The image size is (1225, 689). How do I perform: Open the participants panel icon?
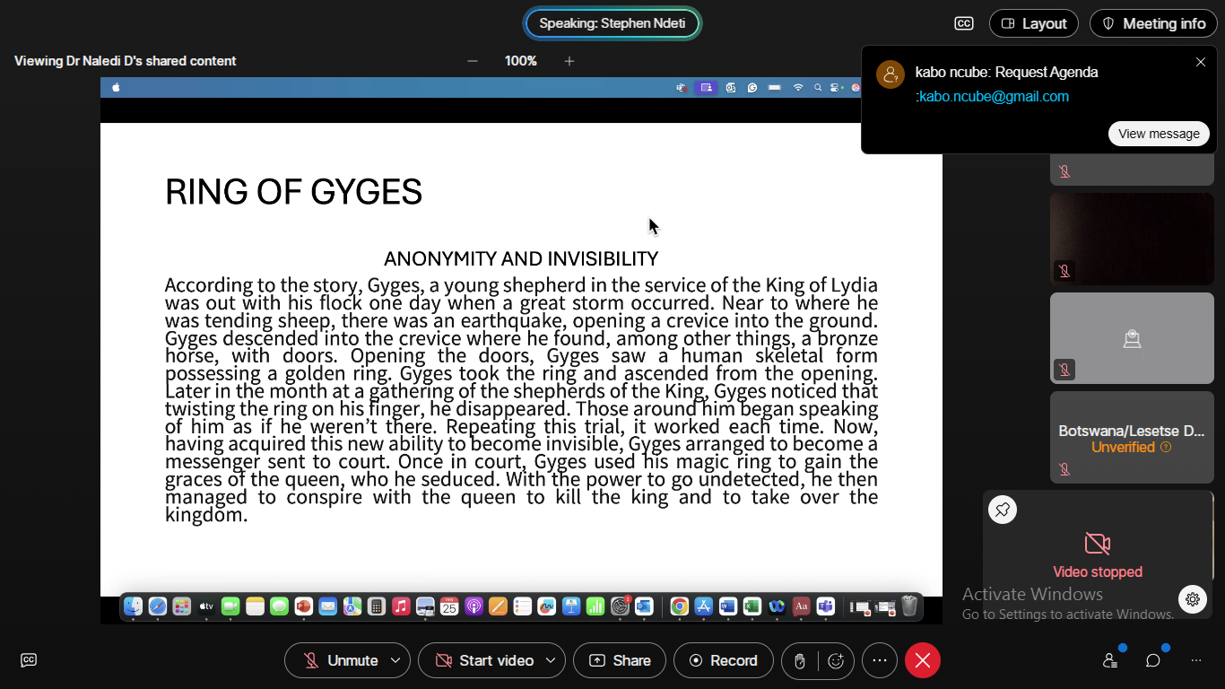[x=1110, y=660]
